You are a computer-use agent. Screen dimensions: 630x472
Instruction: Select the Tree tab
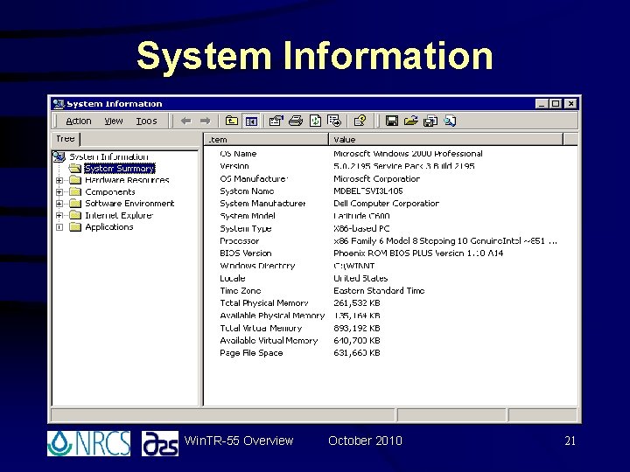[66, 139]
